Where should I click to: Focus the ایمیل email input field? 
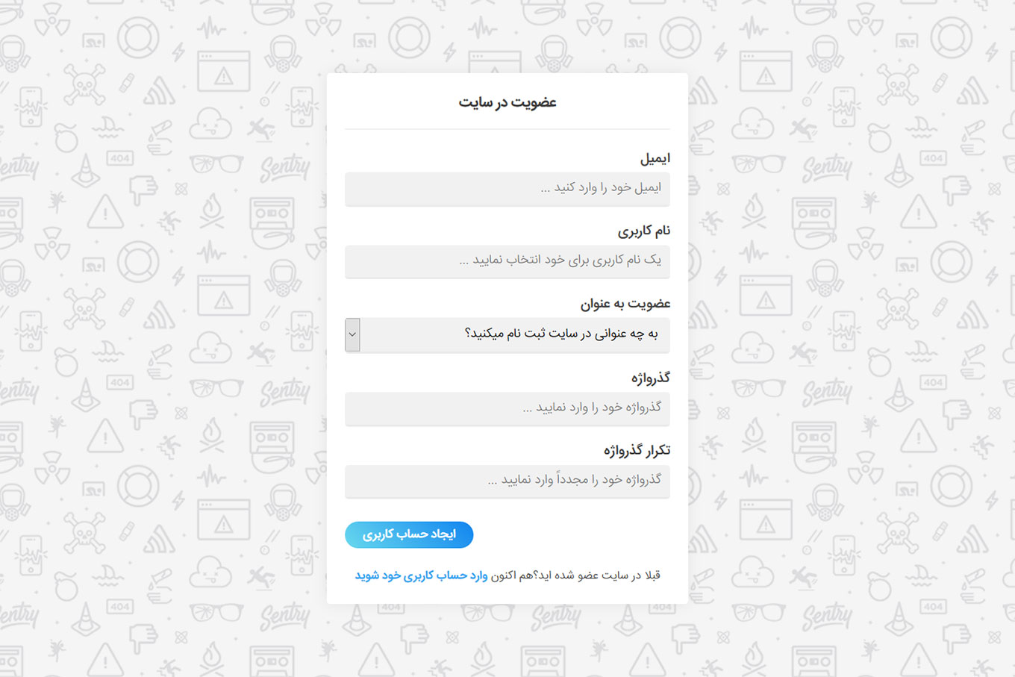point(507,189)
